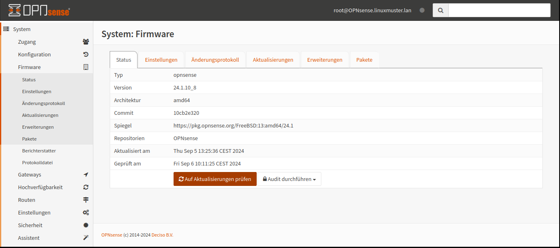Open Berichterstatter in sidebar
Viewport: 560px width, 248px height.
coord(47,151)
